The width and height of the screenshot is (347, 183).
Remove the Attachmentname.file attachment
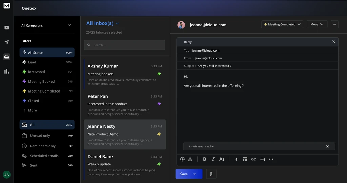click(327, 146)
